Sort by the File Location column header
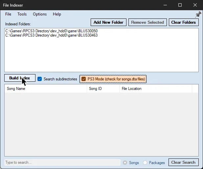This screenshot has height=169, width=203. point(156,89)
